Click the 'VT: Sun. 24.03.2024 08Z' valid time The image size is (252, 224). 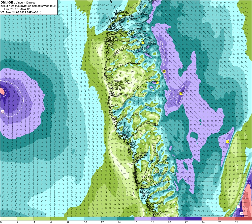(x=16, y=12)
